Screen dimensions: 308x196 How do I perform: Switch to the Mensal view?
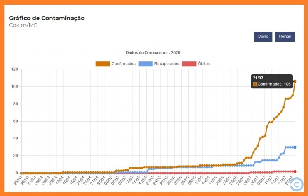[285, 37]
